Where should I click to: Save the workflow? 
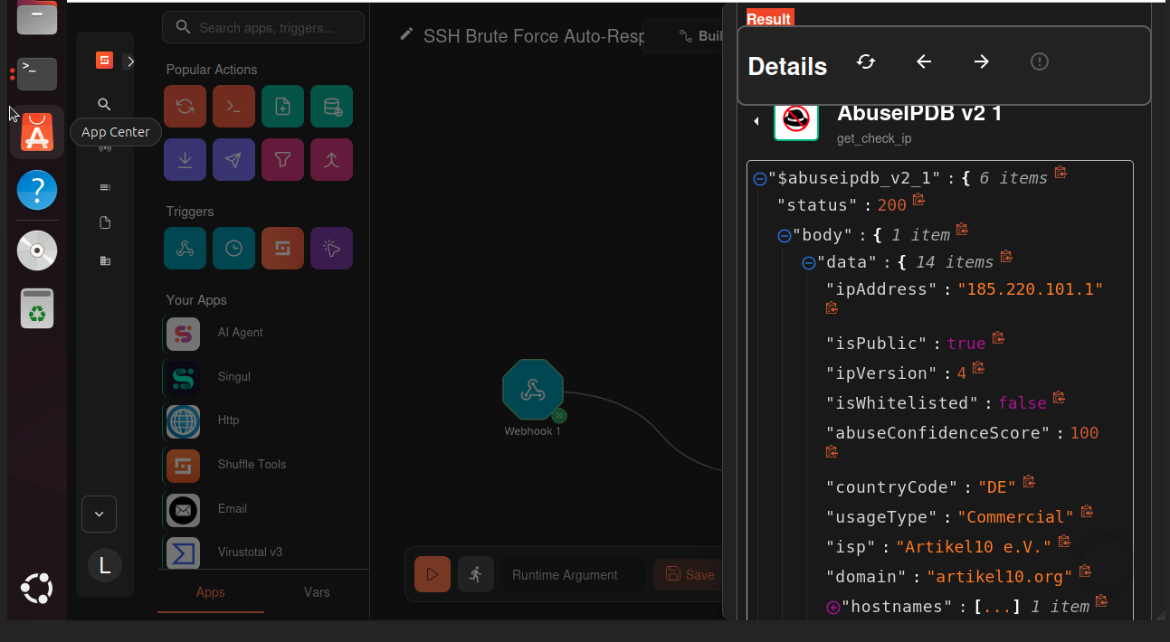coord(690,574)
